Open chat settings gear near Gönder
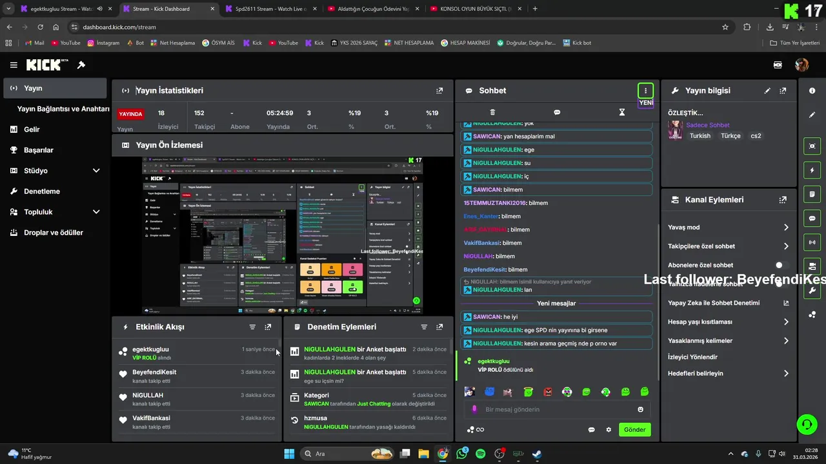Viewport: 826px width, 464px height. (x=608, y=430)
